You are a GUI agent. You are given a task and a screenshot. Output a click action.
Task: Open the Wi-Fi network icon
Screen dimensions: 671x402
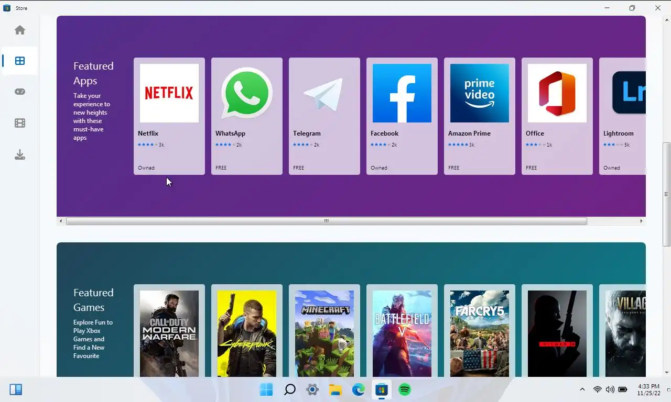tap(597, 389)
